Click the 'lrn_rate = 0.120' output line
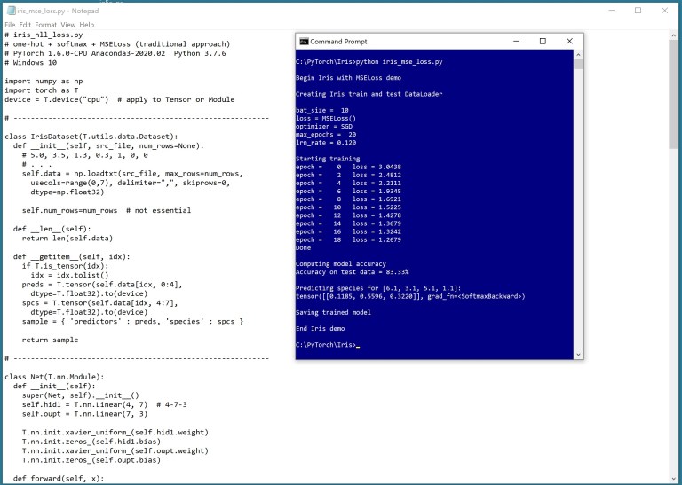682x485 pixels. pos(326,143)
